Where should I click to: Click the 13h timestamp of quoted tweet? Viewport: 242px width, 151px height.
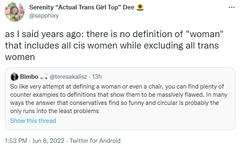[x=97, y=77]
